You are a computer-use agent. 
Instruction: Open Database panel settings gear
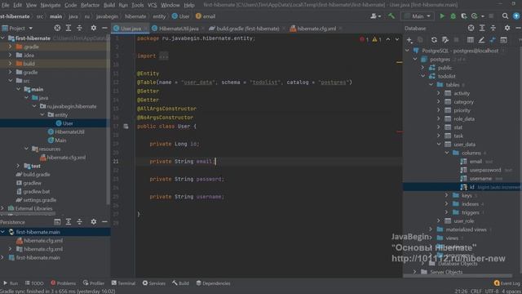tap(507, 28)
